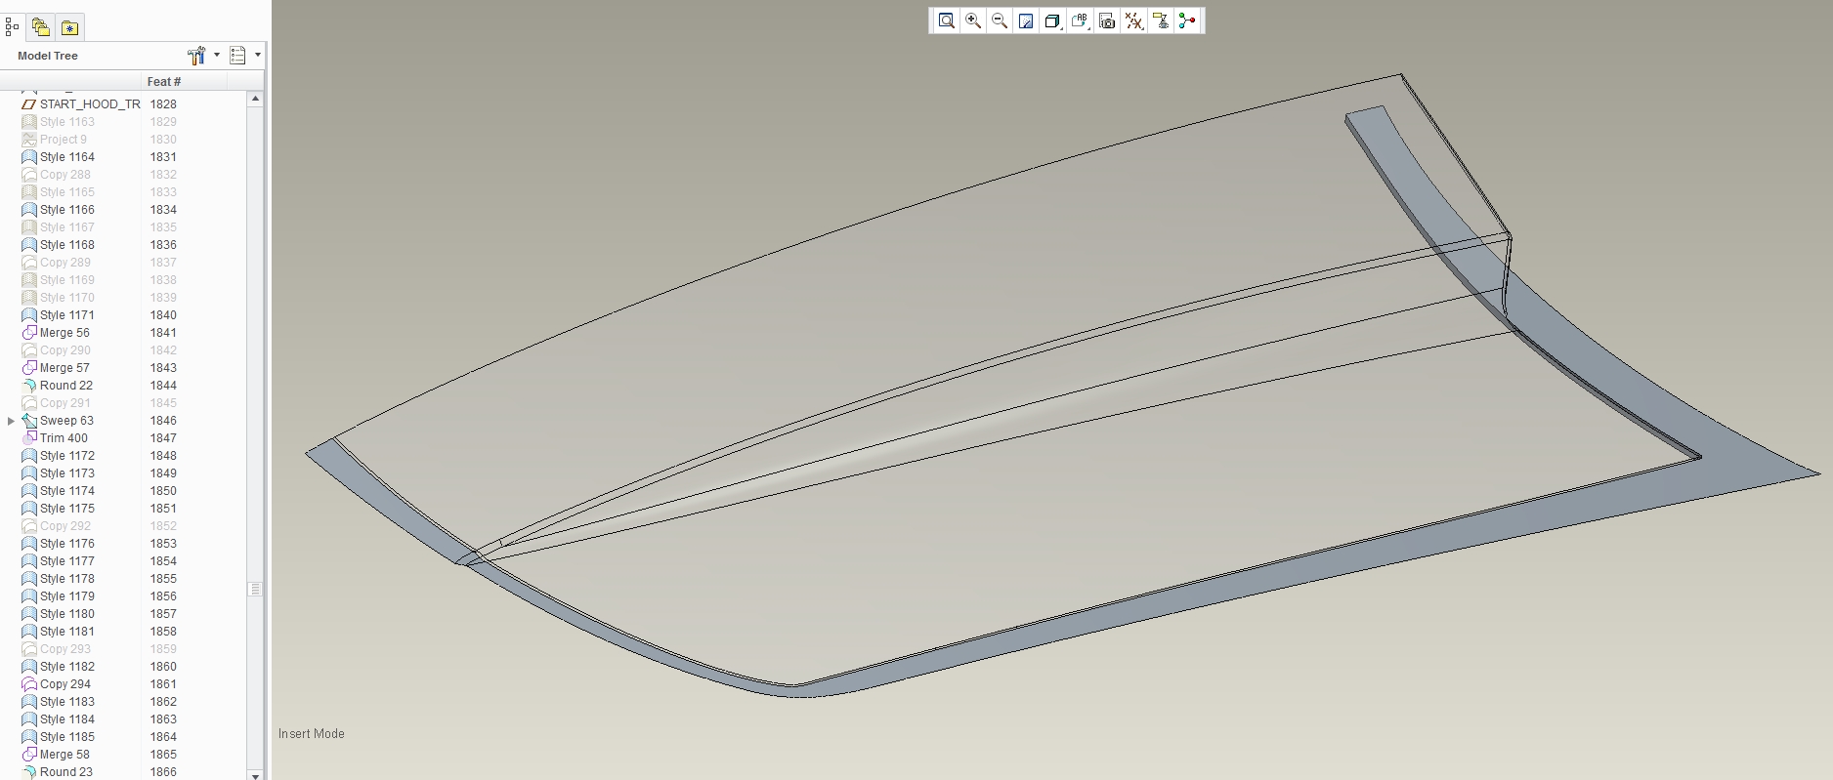This screenshot has width=1833, height=780.
Task: Click the Project 9 feature icon
Action: point(29,140)
